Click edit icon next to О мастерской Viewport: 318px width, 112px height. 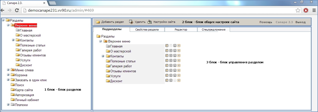click(x=167, y=51)
